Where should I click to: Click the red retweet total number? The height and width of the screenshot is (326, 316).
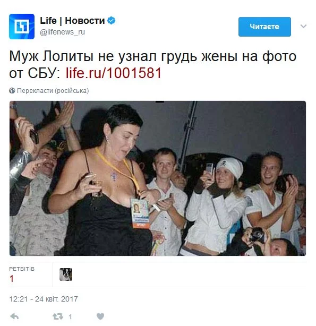12,279
